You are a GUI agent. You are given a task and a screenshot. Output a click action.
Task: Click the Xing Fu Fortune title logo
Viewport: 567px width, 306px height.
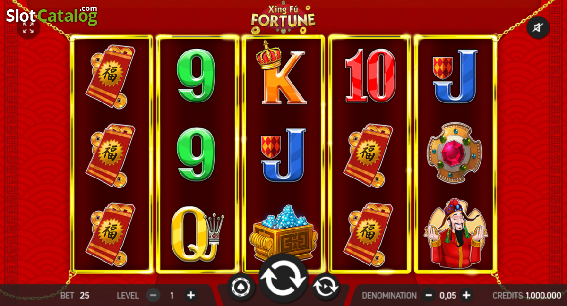tap(283, 19)
